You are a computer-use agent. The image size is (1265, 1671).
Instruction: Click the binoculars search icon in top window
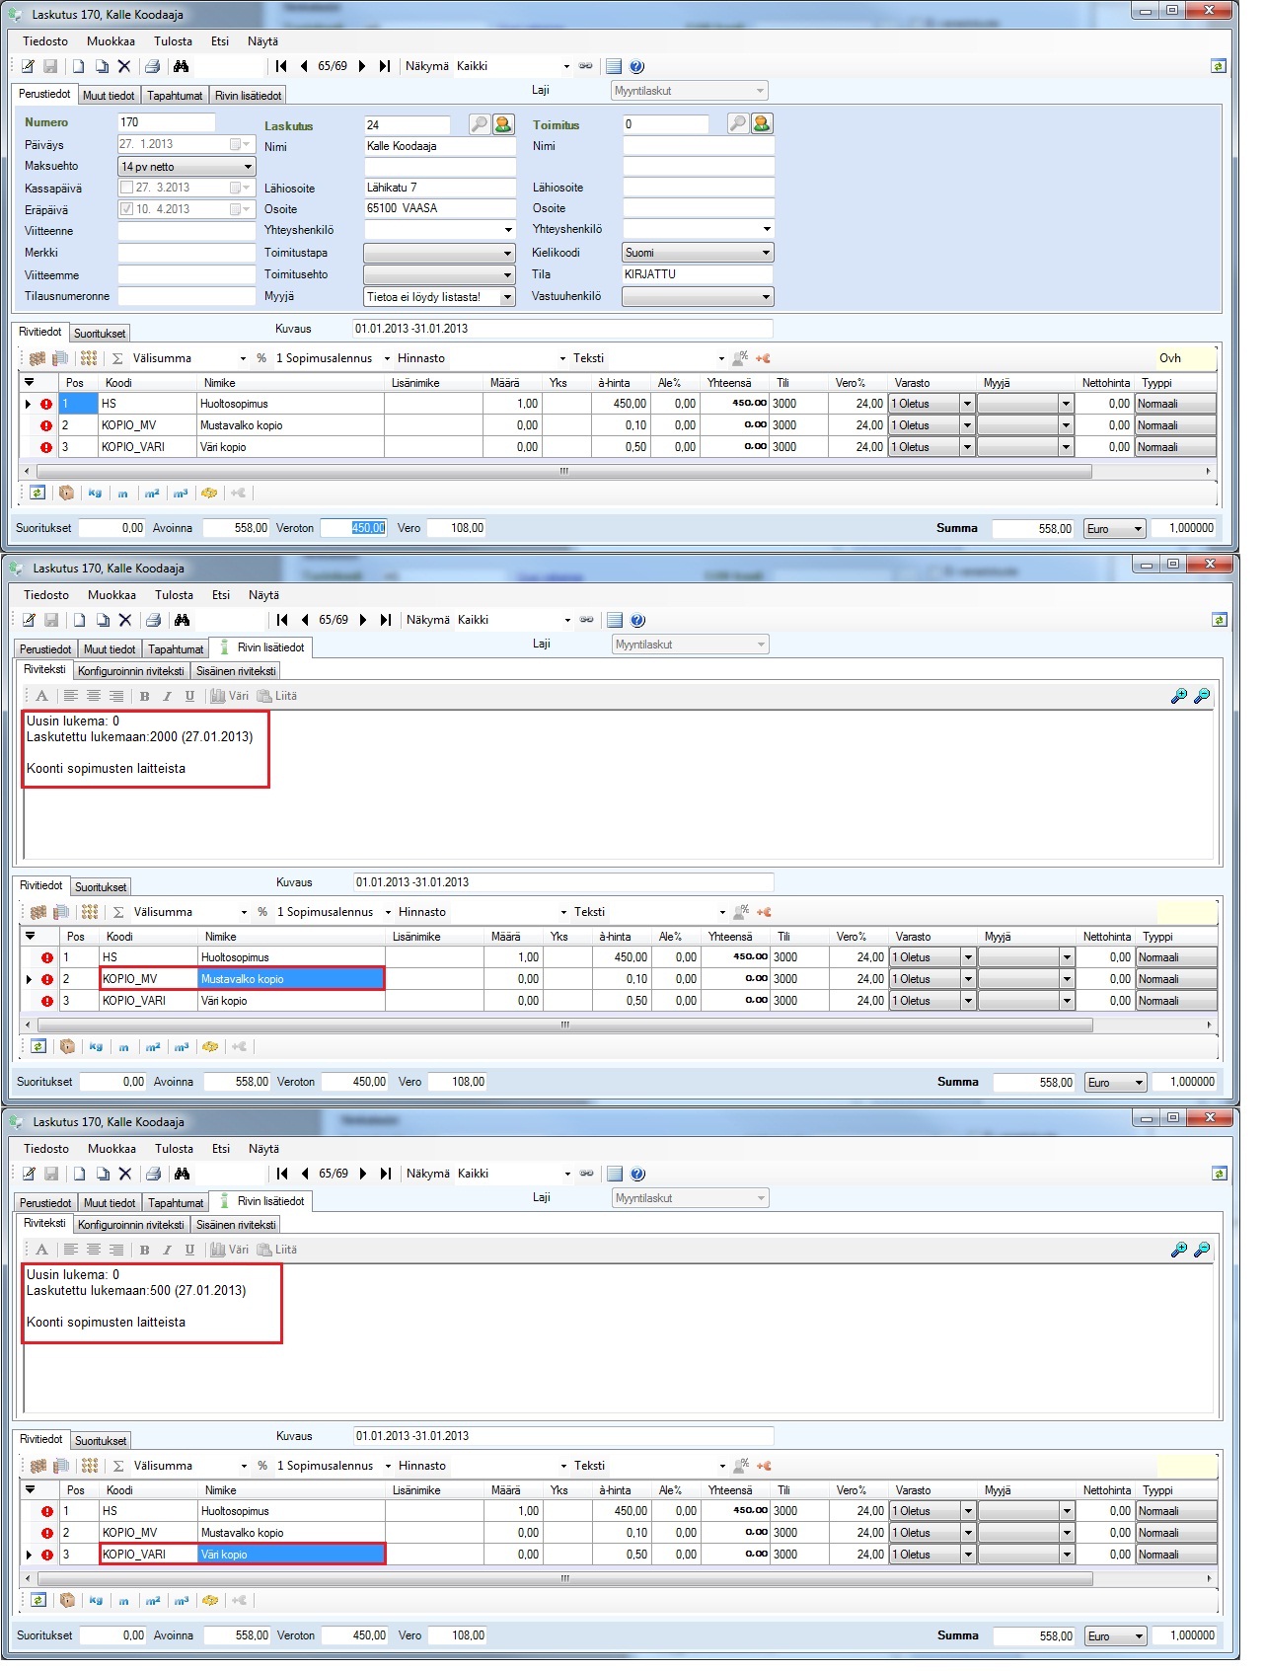pos(181,66)
